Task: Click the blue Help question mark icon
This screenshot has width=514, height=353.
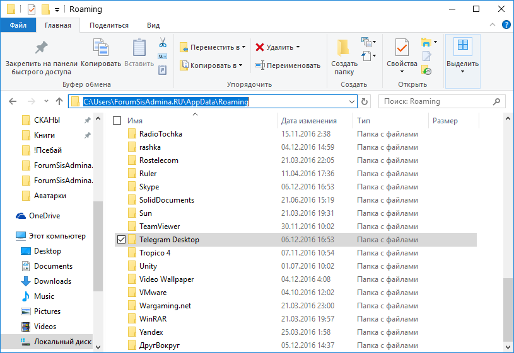Action: (506, 25)
